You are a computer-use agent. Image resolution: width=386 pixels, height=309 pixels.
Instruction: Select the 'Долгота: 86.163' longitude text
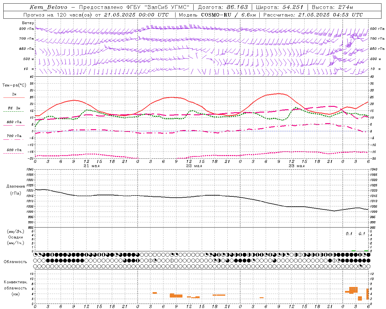click(x=223, y=7)
